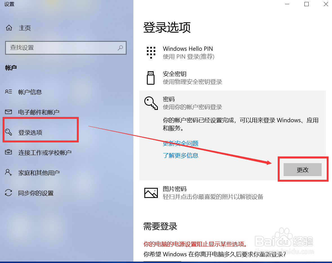Open 同步你的设置 in the sidebar
The image size is (332, 263).
click(36, 193)
